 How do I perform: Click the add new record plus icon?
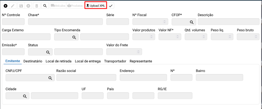[5, 6]
